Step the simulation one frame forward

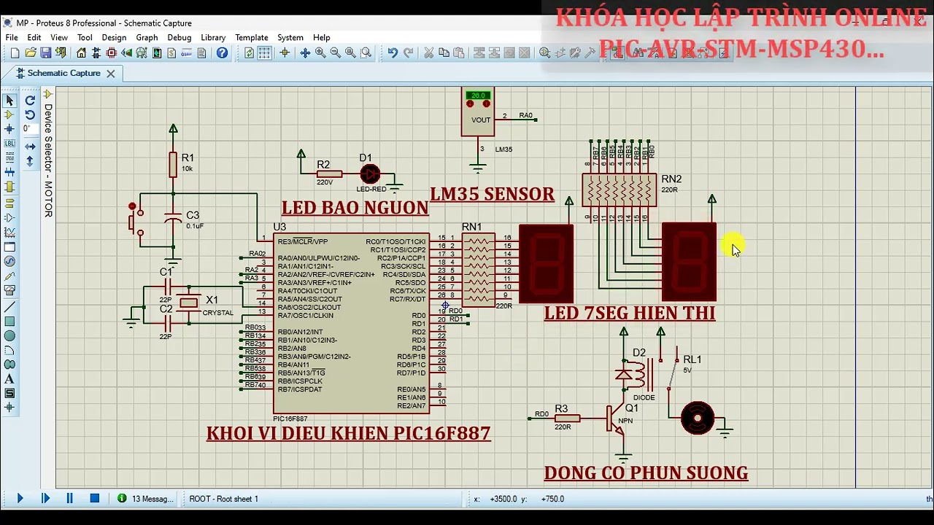coord(45,499)
